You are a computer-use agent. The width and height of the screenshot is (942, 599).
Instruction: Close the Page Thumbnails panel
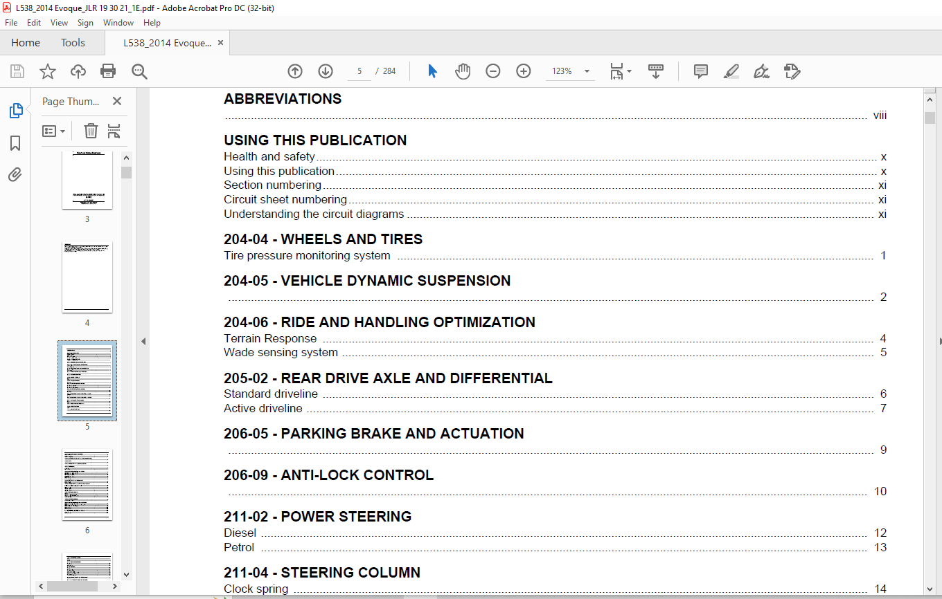coord(117,102)
